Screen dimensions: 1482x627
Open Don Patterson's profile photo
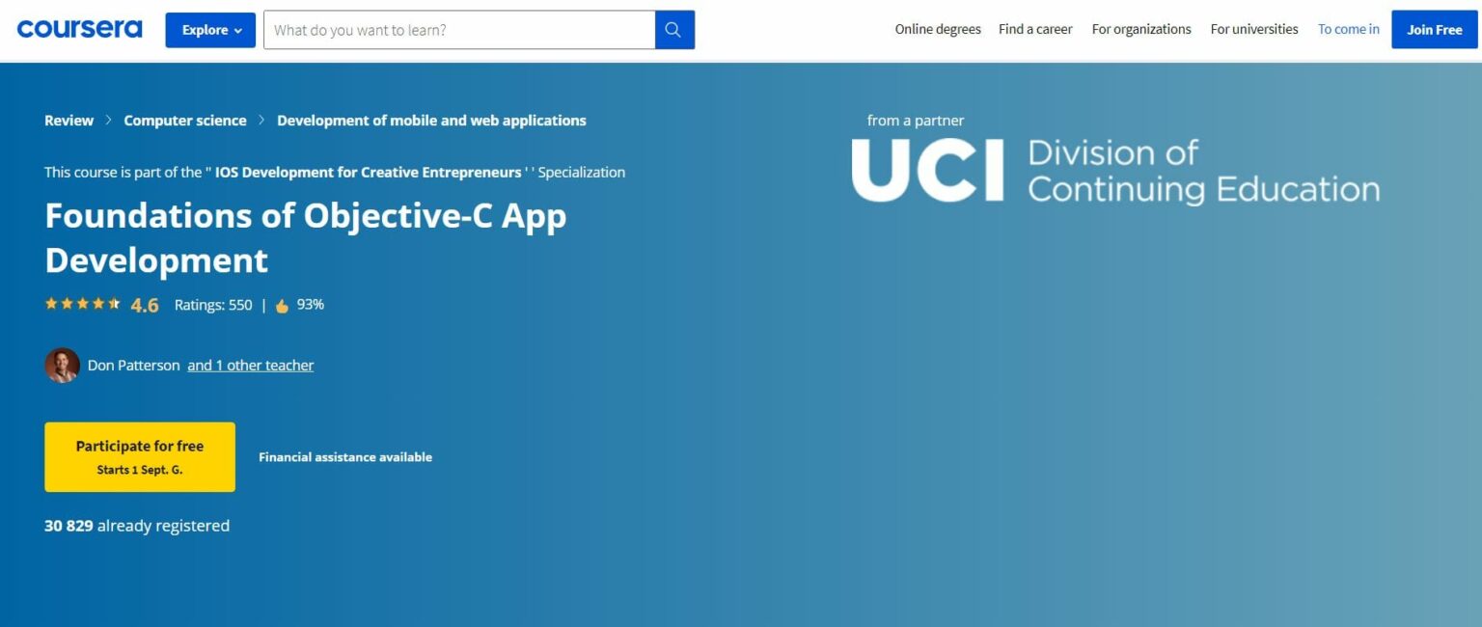click(x=62, y=365)
